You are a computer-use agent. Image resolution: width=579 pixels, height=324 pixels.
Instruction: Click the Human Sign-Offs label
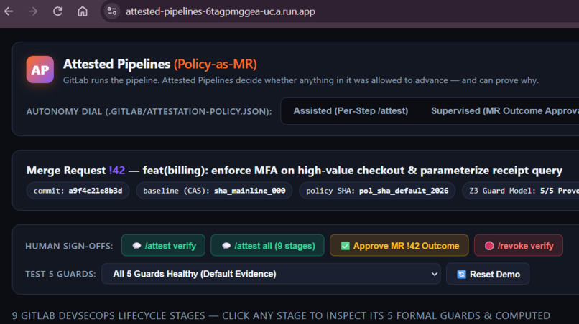pos(69,246)
